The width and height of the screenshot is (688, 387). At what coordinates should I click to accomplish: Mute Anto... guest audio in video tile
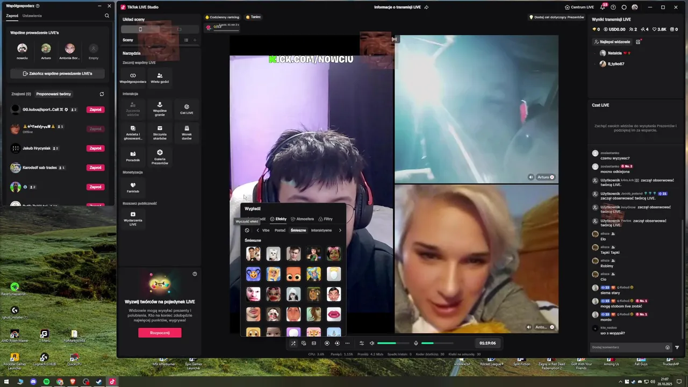528,327
